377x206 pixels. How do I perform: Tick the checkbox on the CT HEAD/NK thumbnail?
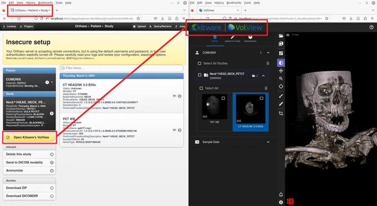click(x=261, y=98)
